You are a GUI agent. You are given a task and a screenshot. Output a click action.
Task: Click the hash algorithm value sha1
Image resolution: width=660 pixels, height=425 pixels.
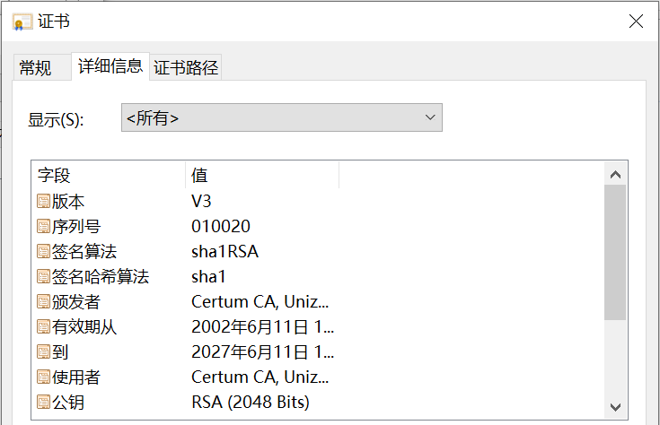point(208,276)
